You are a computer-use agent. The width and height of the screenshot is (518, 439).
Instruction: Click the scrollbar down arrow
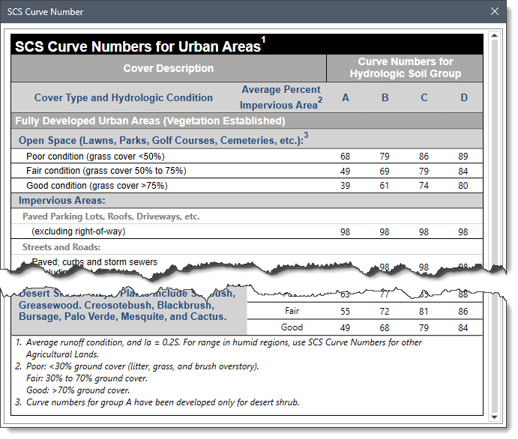click(x=495, y=417)
